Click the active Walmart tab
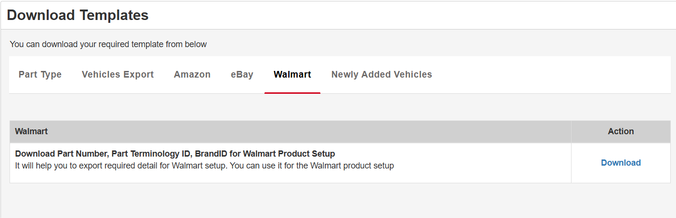The image size is (676, 218). [x=292, y=75]
